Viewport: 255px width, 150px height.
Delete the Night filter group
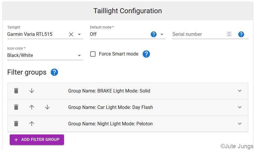click(x=16, y=124)
